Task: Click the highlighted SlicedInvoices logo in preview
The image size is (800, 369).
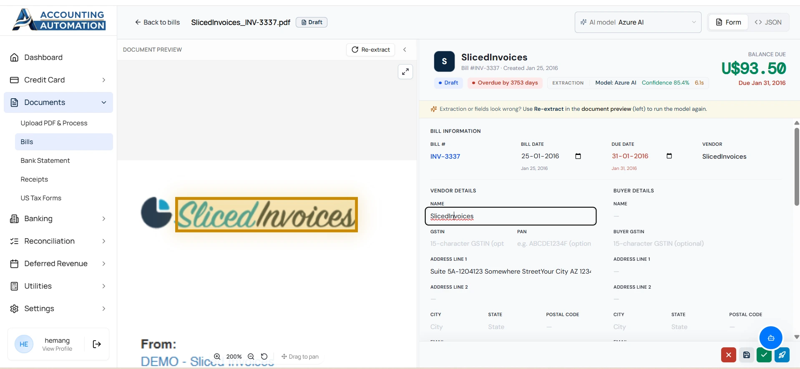Action: tap(267, 214)
